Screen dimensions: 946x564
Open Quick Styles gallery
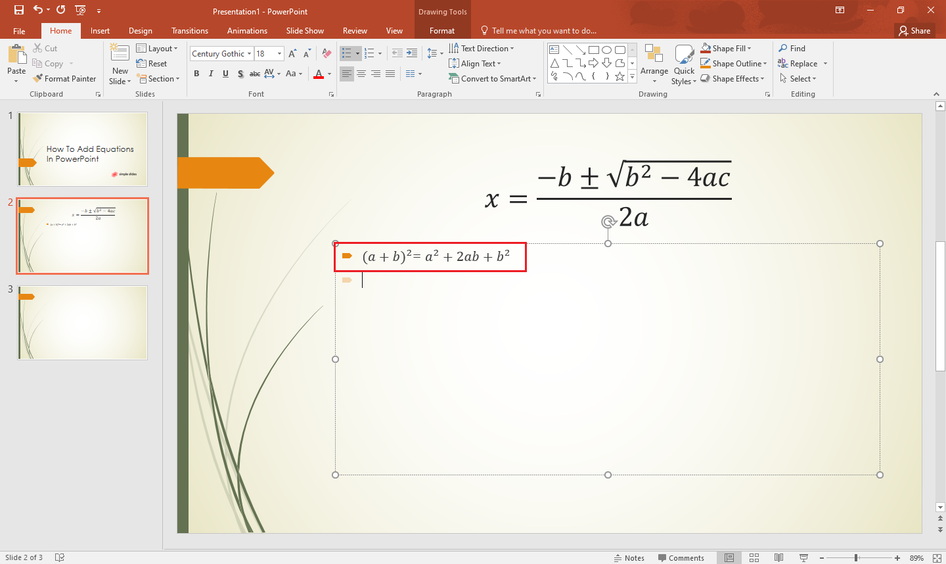pyautogui.click(x=684, y=64)
